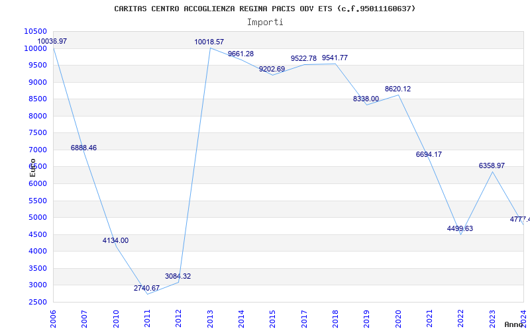
Task: Click the y-axis value 8000
Action: click(x=37, y=116)
